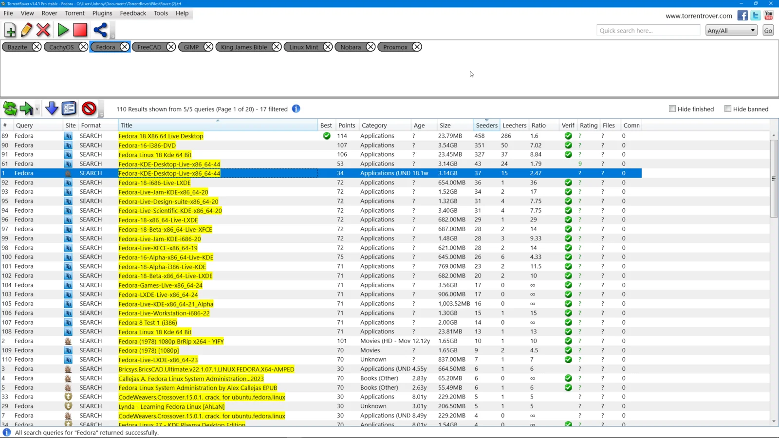779x438 pixels.
Task: Stop search with the red square icon
Action: [x=80, y=30]
